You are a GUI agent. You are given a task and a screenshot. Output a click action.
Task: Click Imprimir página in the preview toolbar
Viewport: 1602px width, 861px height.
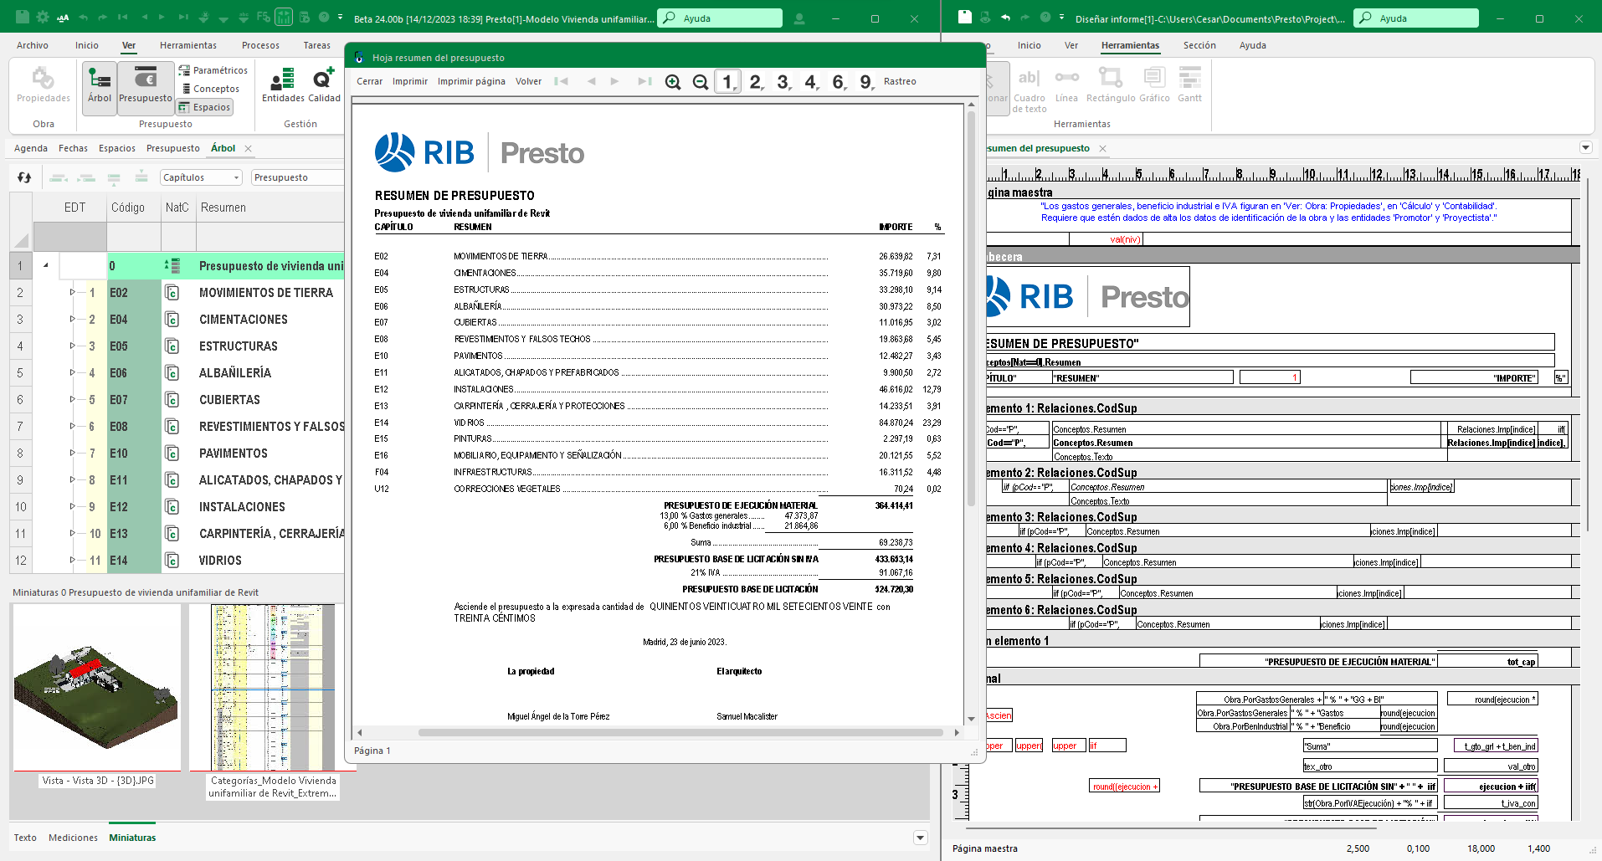[471, 81]
